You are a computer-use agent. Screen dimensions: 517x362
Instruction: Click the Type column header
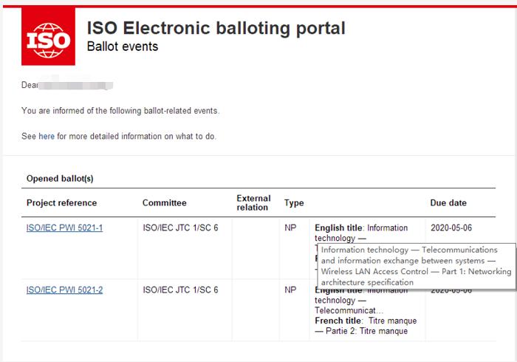(294, 202)
